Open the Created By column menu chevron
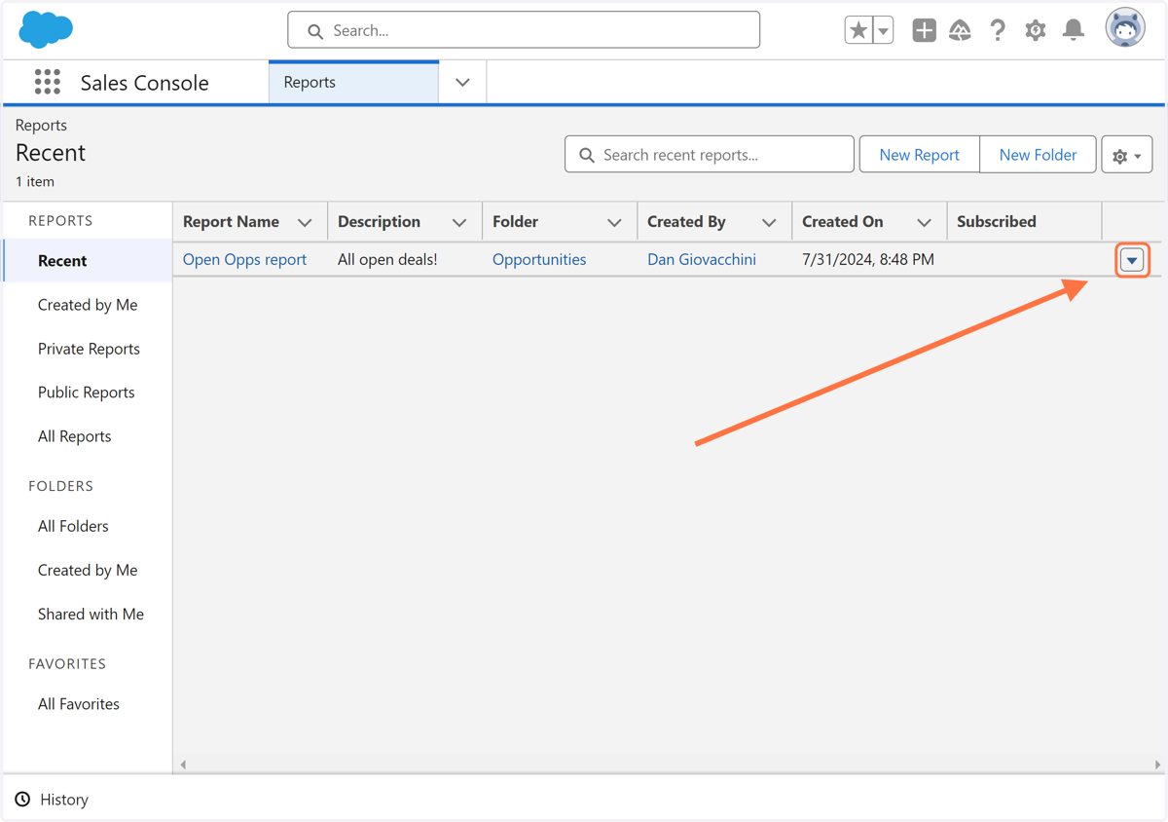 tap(769, 223)
